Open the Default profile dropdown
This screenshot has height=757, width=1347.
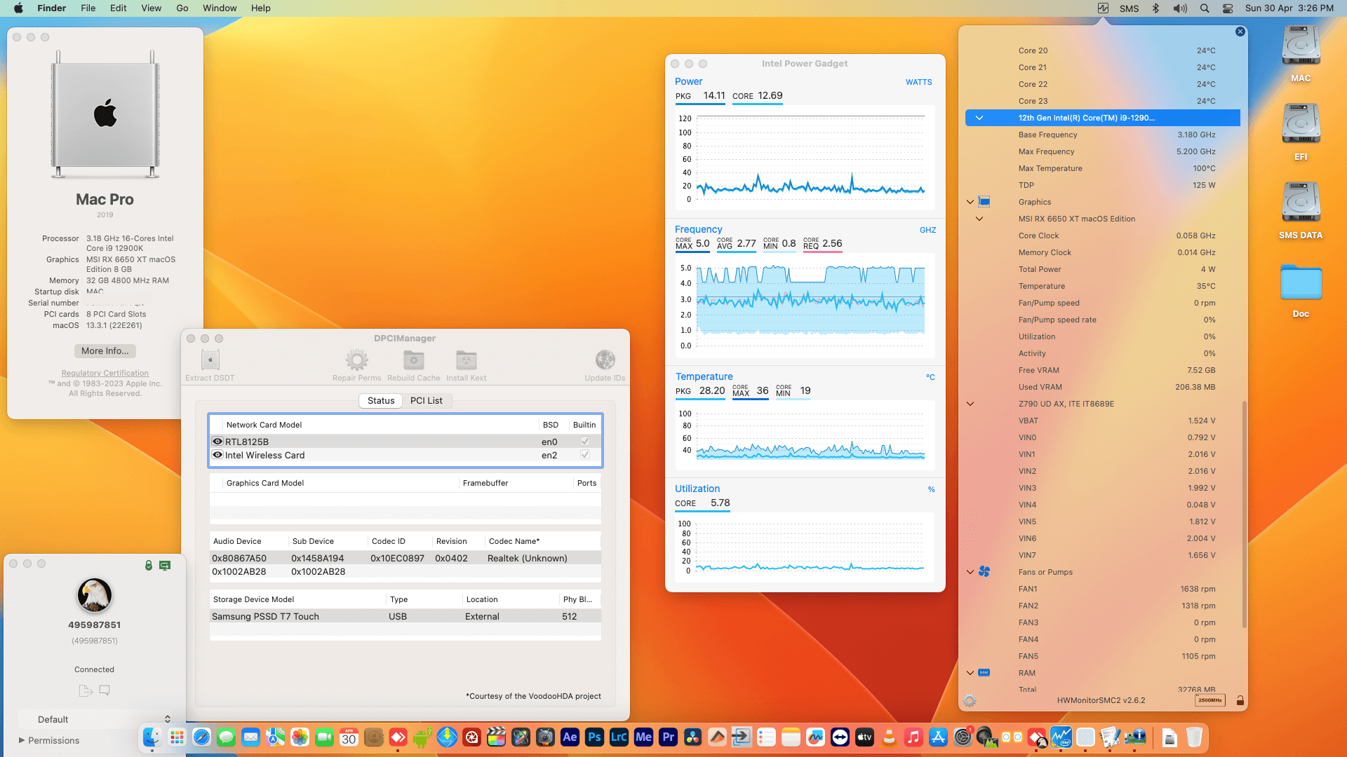click(x=95, y=719)
